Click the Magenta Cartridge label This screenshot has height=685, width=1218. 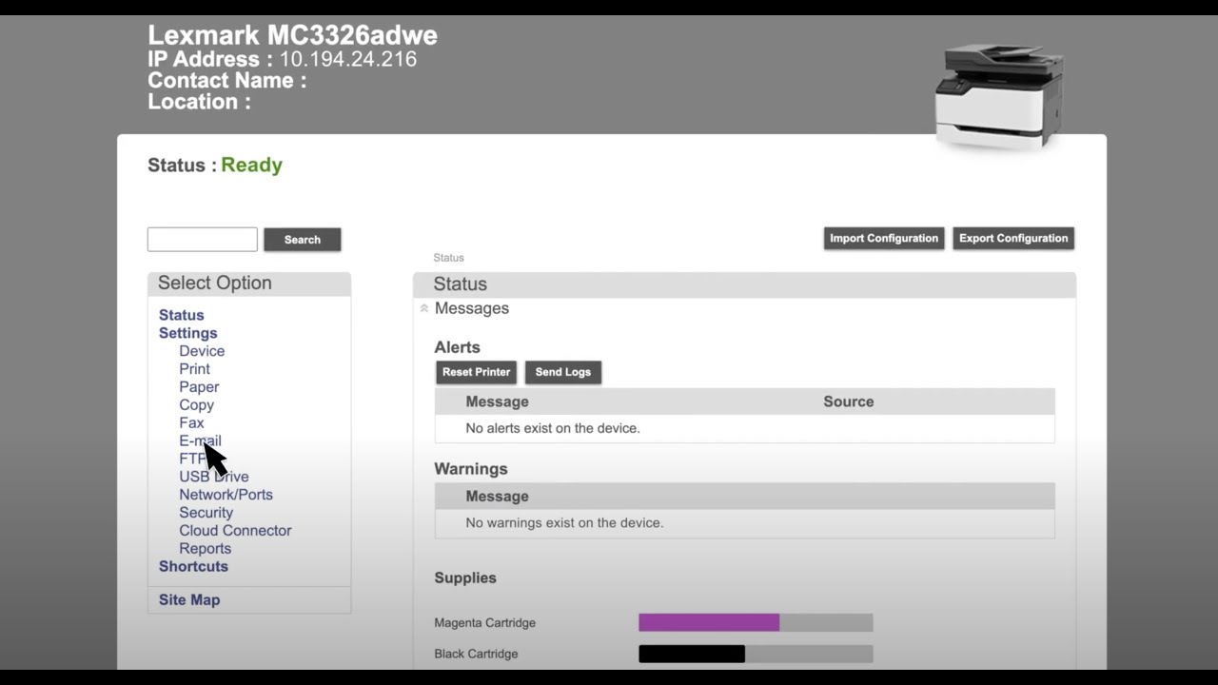point(485,623)
